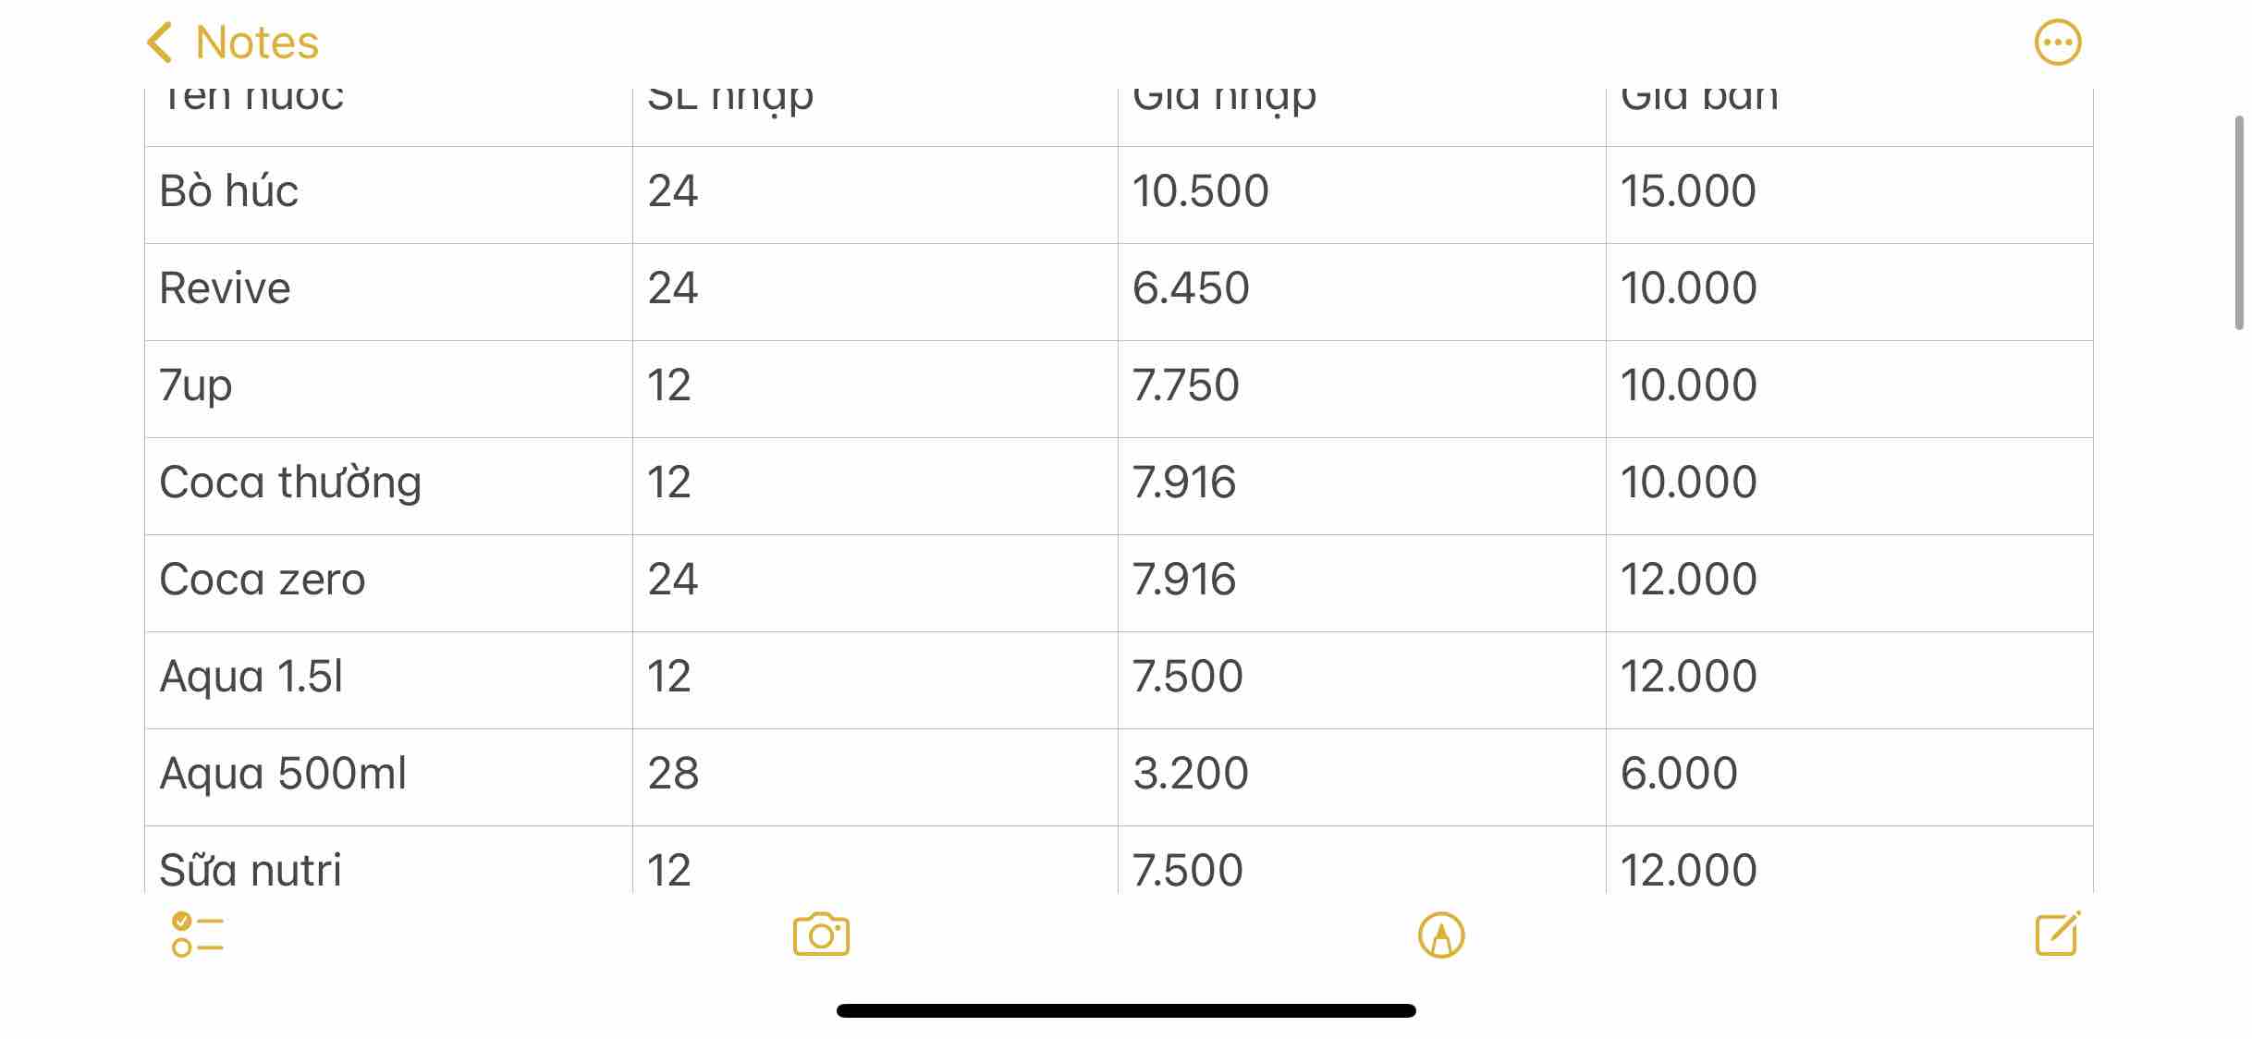This screenshot has width=2252, height=1039.
Task: Click the vertical scrollbar on right edge
Action: tap(2239, 222)
